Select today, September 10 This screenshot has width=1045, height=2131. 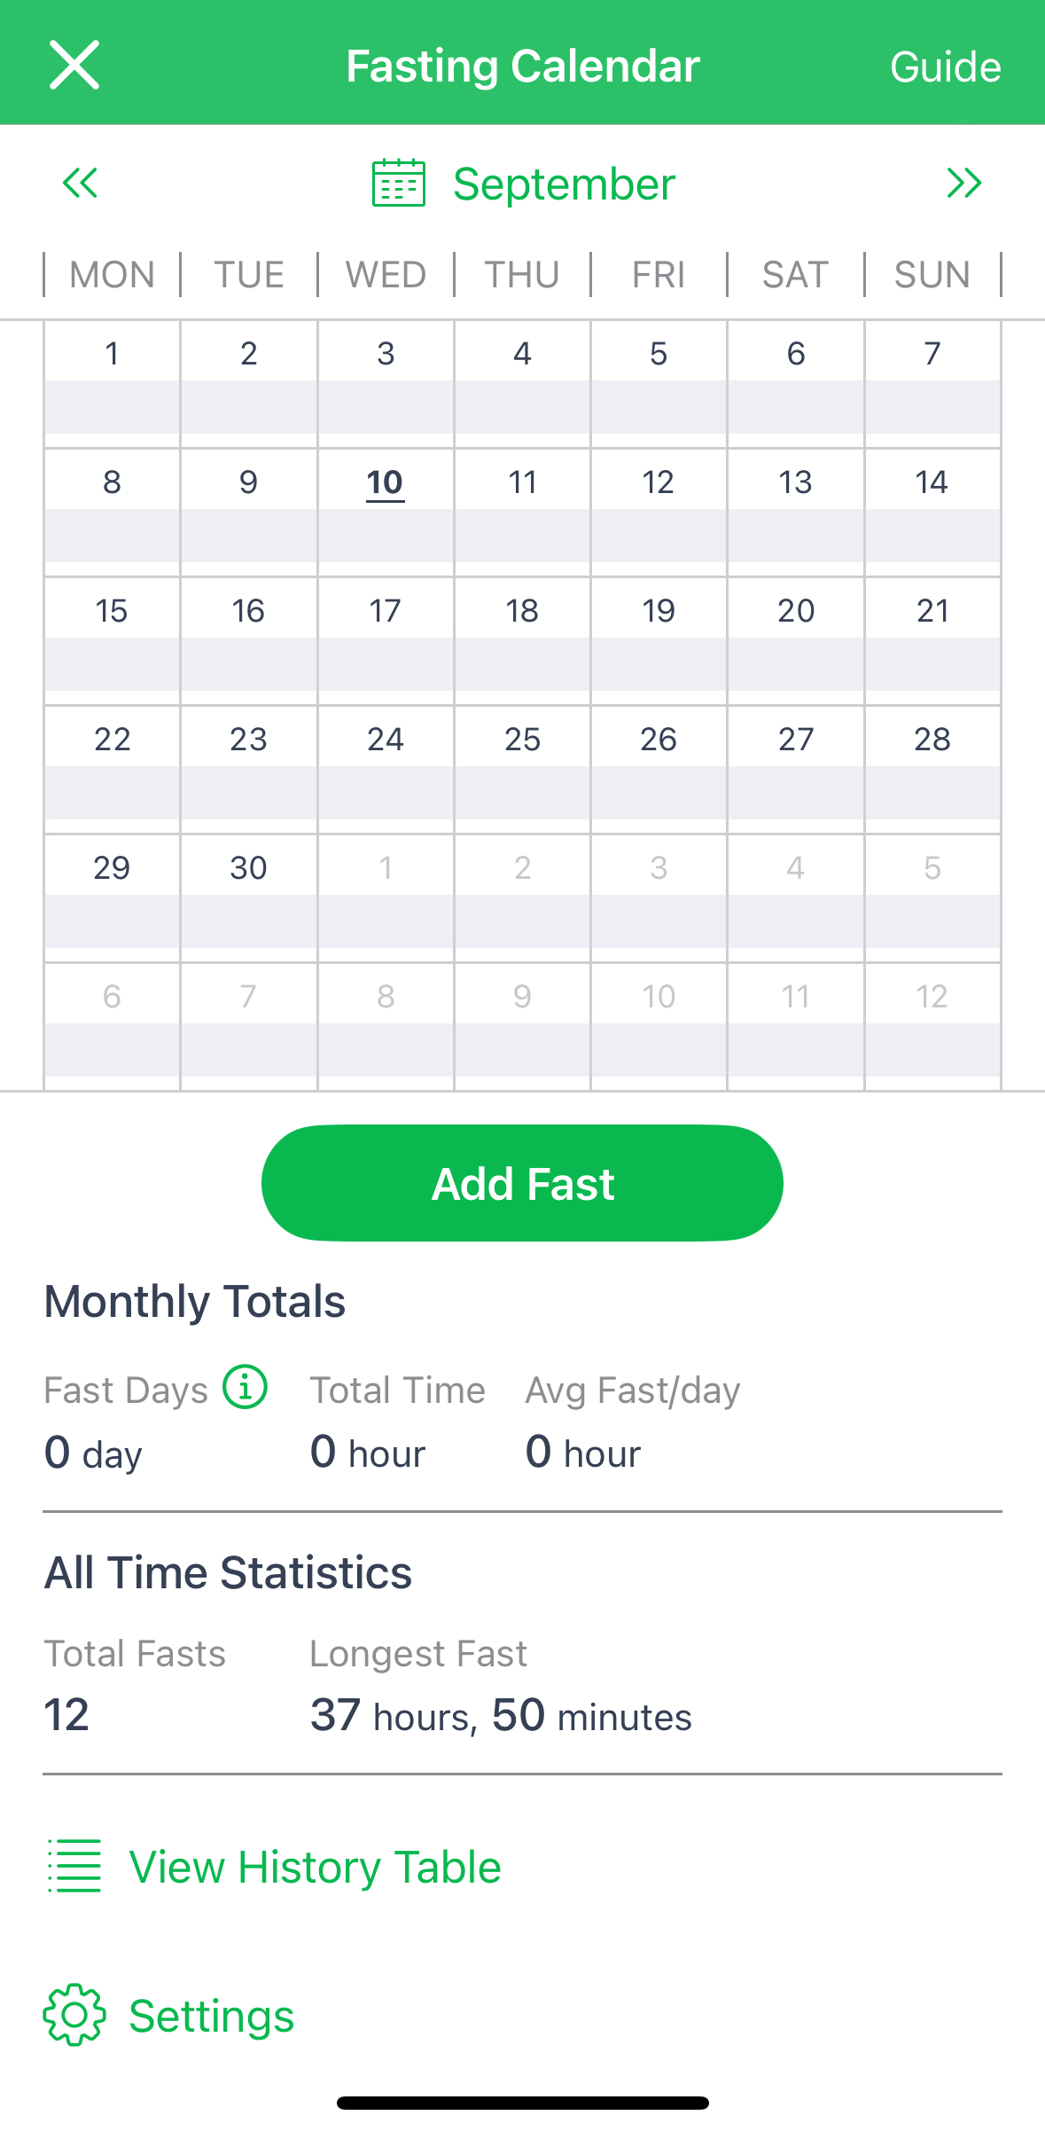(385, 483)
